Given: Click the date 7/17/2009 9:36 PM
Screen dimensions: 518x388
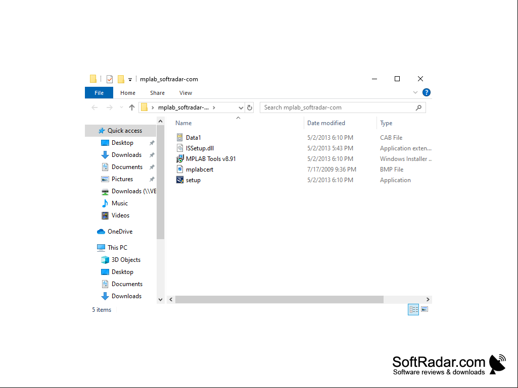Looking at the screenshot, I should click(x=332, y=169).
